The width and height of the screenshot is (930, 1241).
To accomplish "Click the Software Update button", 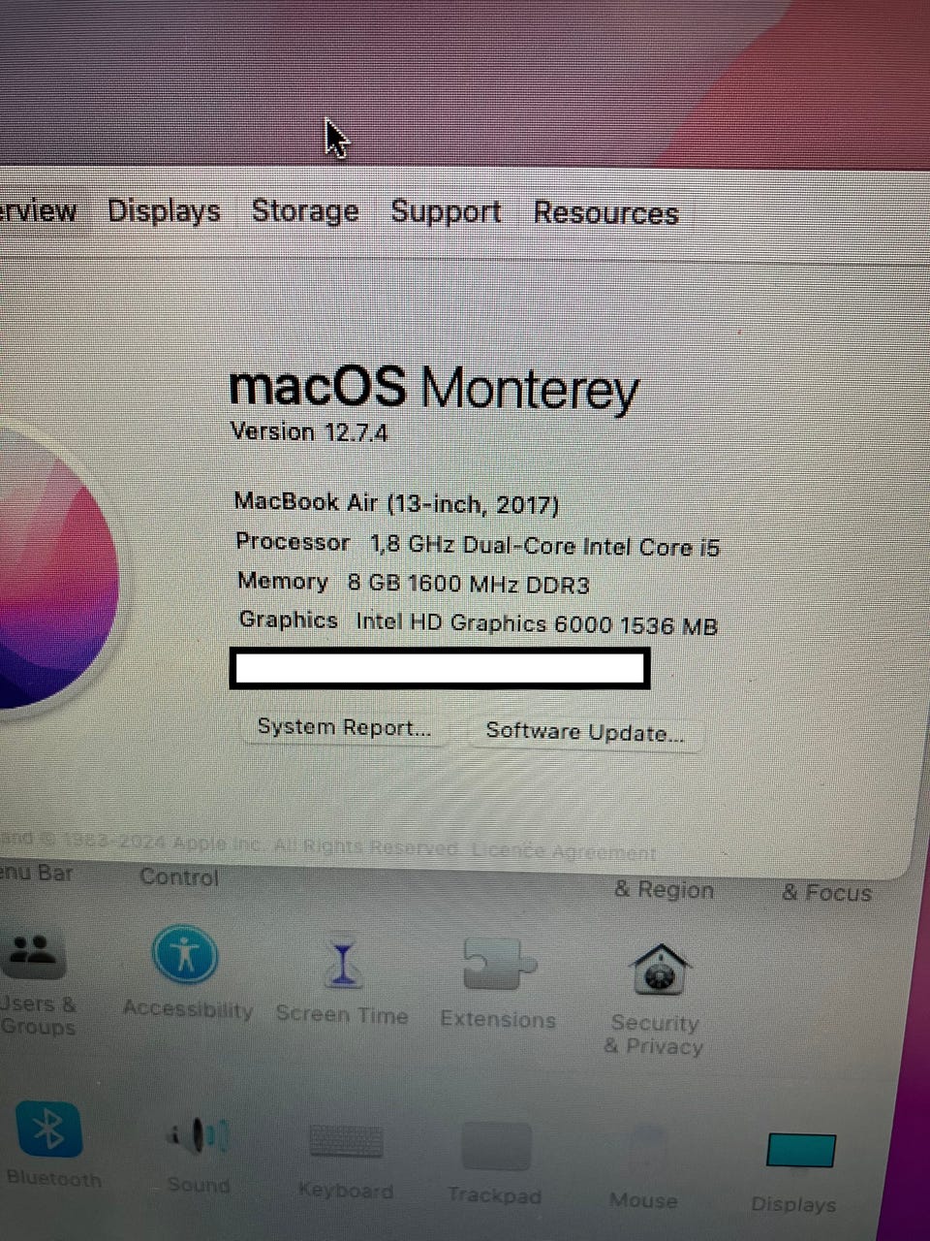I will [x=585, y=732].
